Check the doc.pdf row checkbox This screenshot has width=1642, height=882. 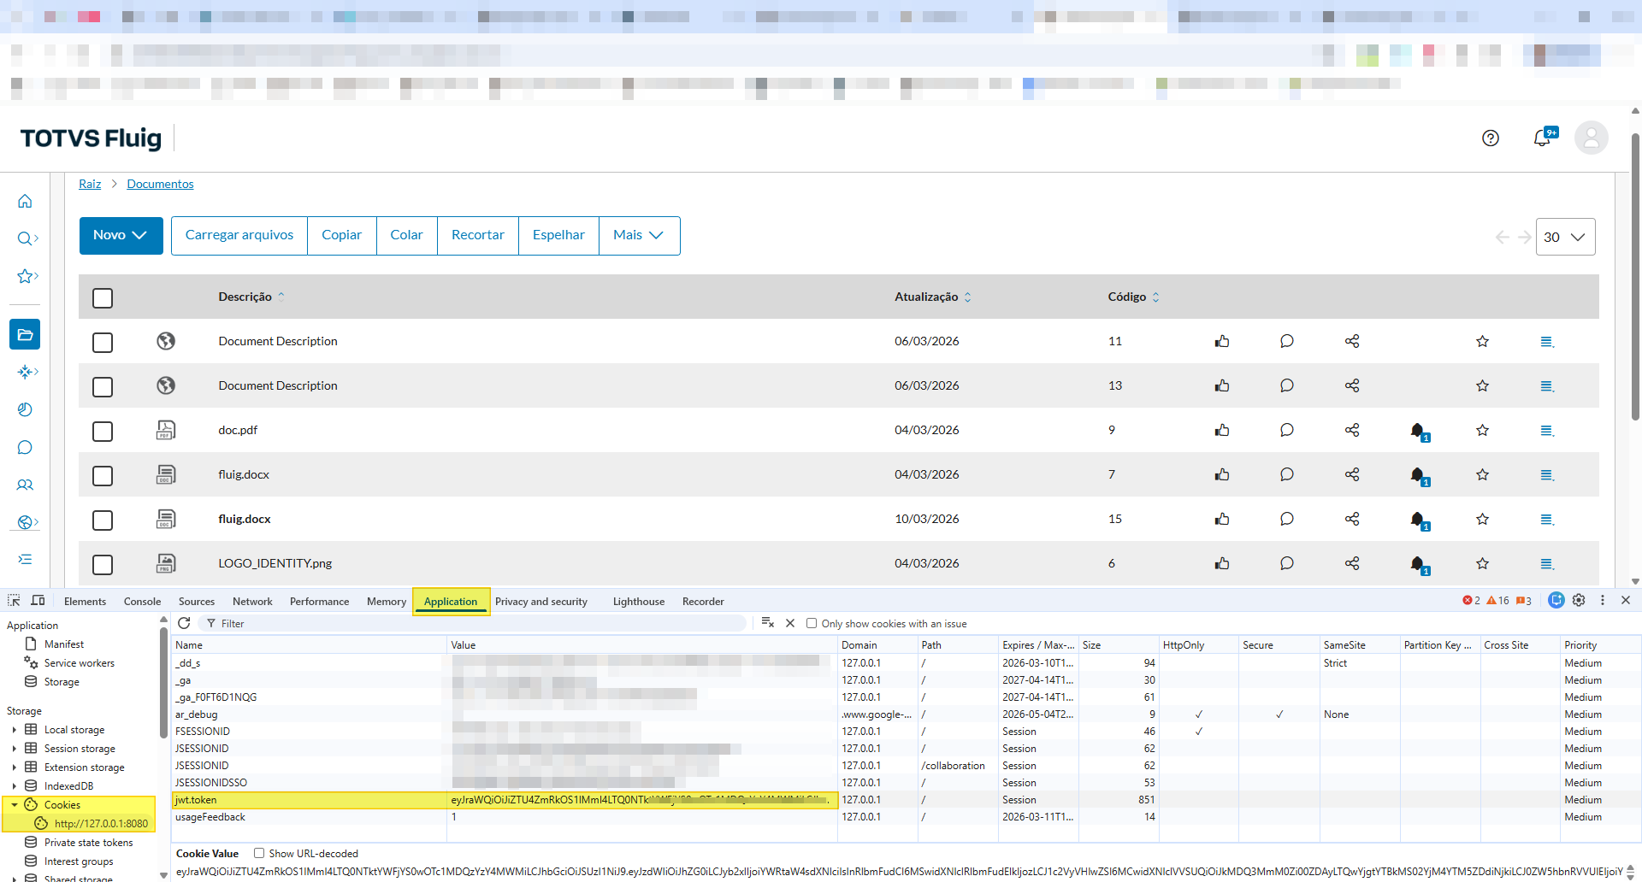[103, 431]
